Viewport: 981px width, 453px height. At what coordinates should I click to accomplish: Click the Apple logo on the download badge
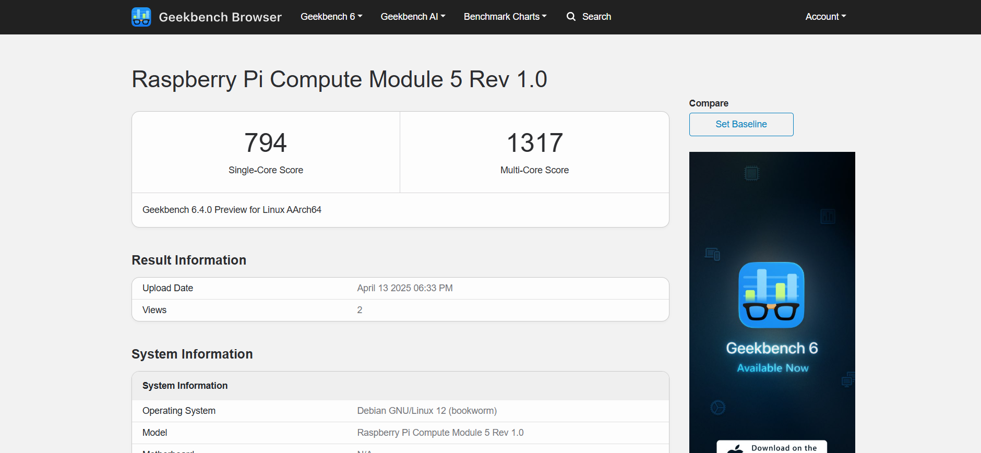(735, 449)
